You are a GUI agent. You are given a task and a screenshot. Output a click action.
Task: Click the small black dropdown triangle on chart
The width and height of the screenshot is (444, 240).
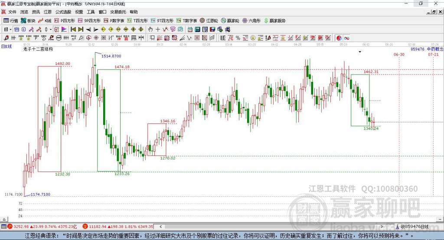click(360, 52)
